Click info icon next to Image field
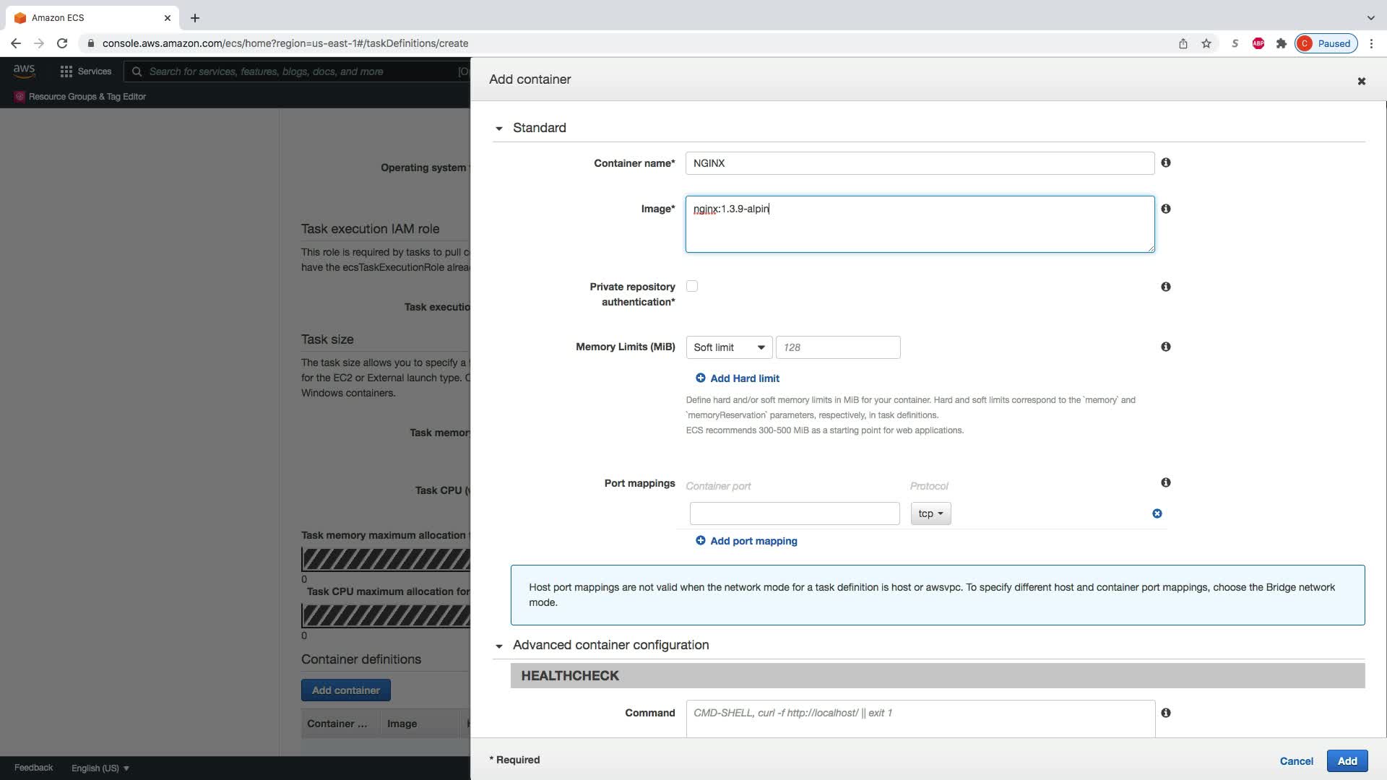Viewport: 1387px width, 780px height. pos(1165,209)
